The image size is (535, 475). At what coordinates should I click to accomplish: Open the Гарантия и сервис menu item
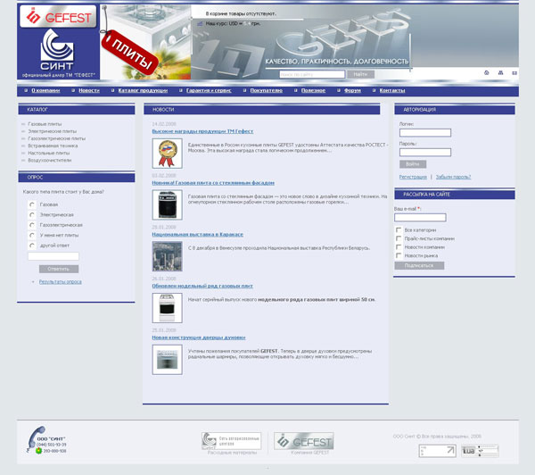point(209,90)
